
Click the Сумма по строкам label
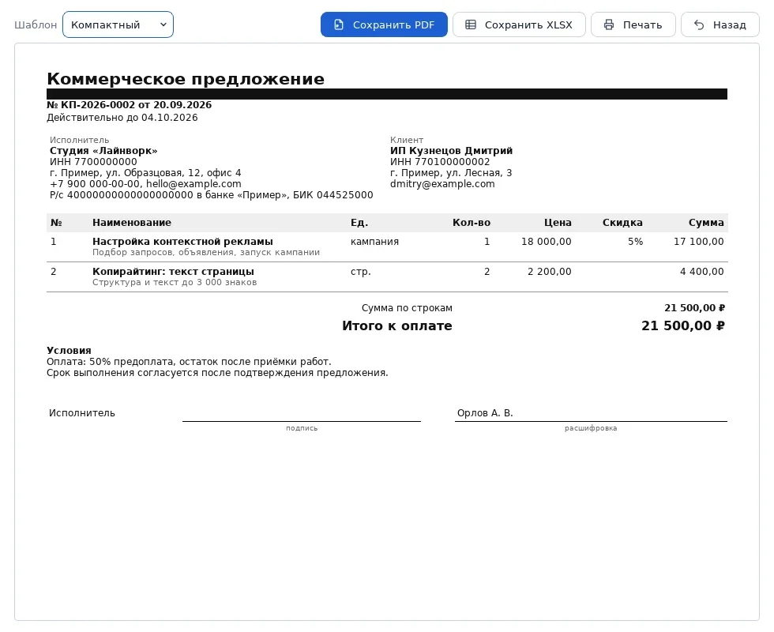tap(407, 308)
